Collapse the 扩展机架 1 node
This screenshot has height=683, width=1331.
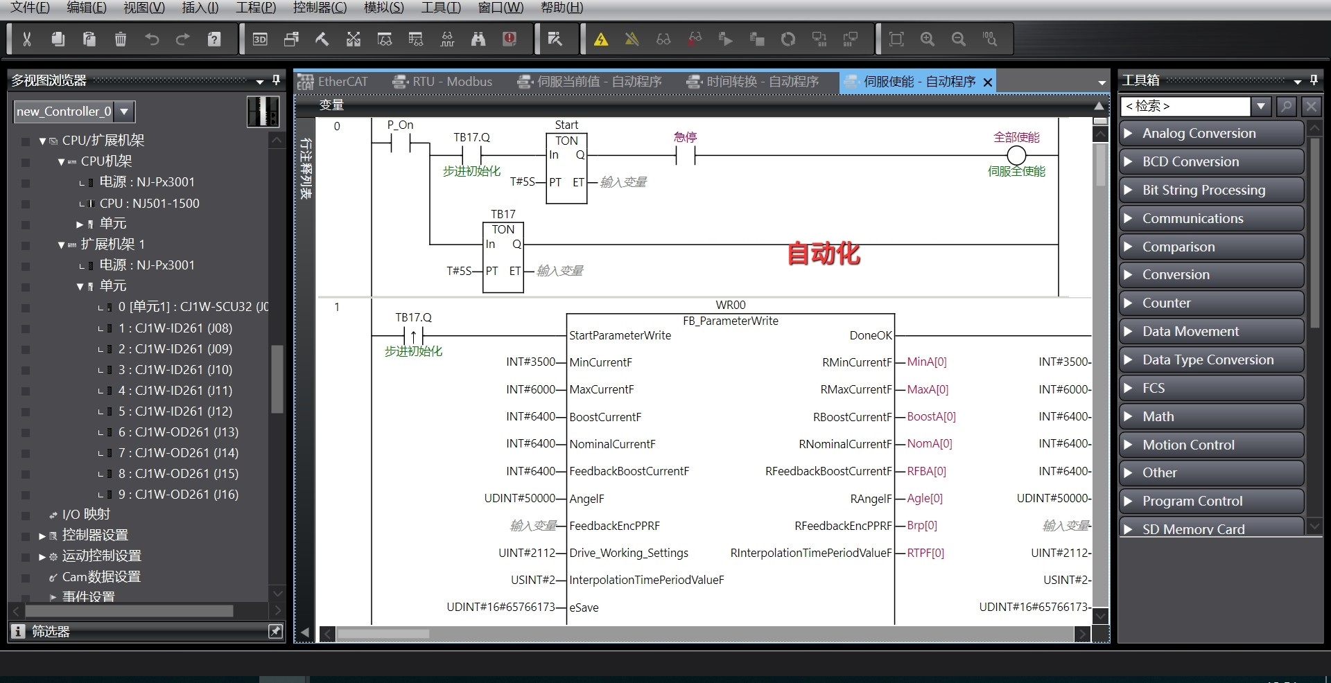(61, 245)
